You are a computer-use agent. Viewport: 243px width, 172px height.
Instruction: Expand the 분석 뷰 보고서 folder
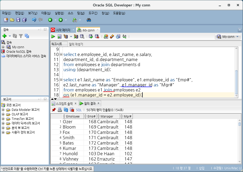pyautogui.click(x=3, y=128)
